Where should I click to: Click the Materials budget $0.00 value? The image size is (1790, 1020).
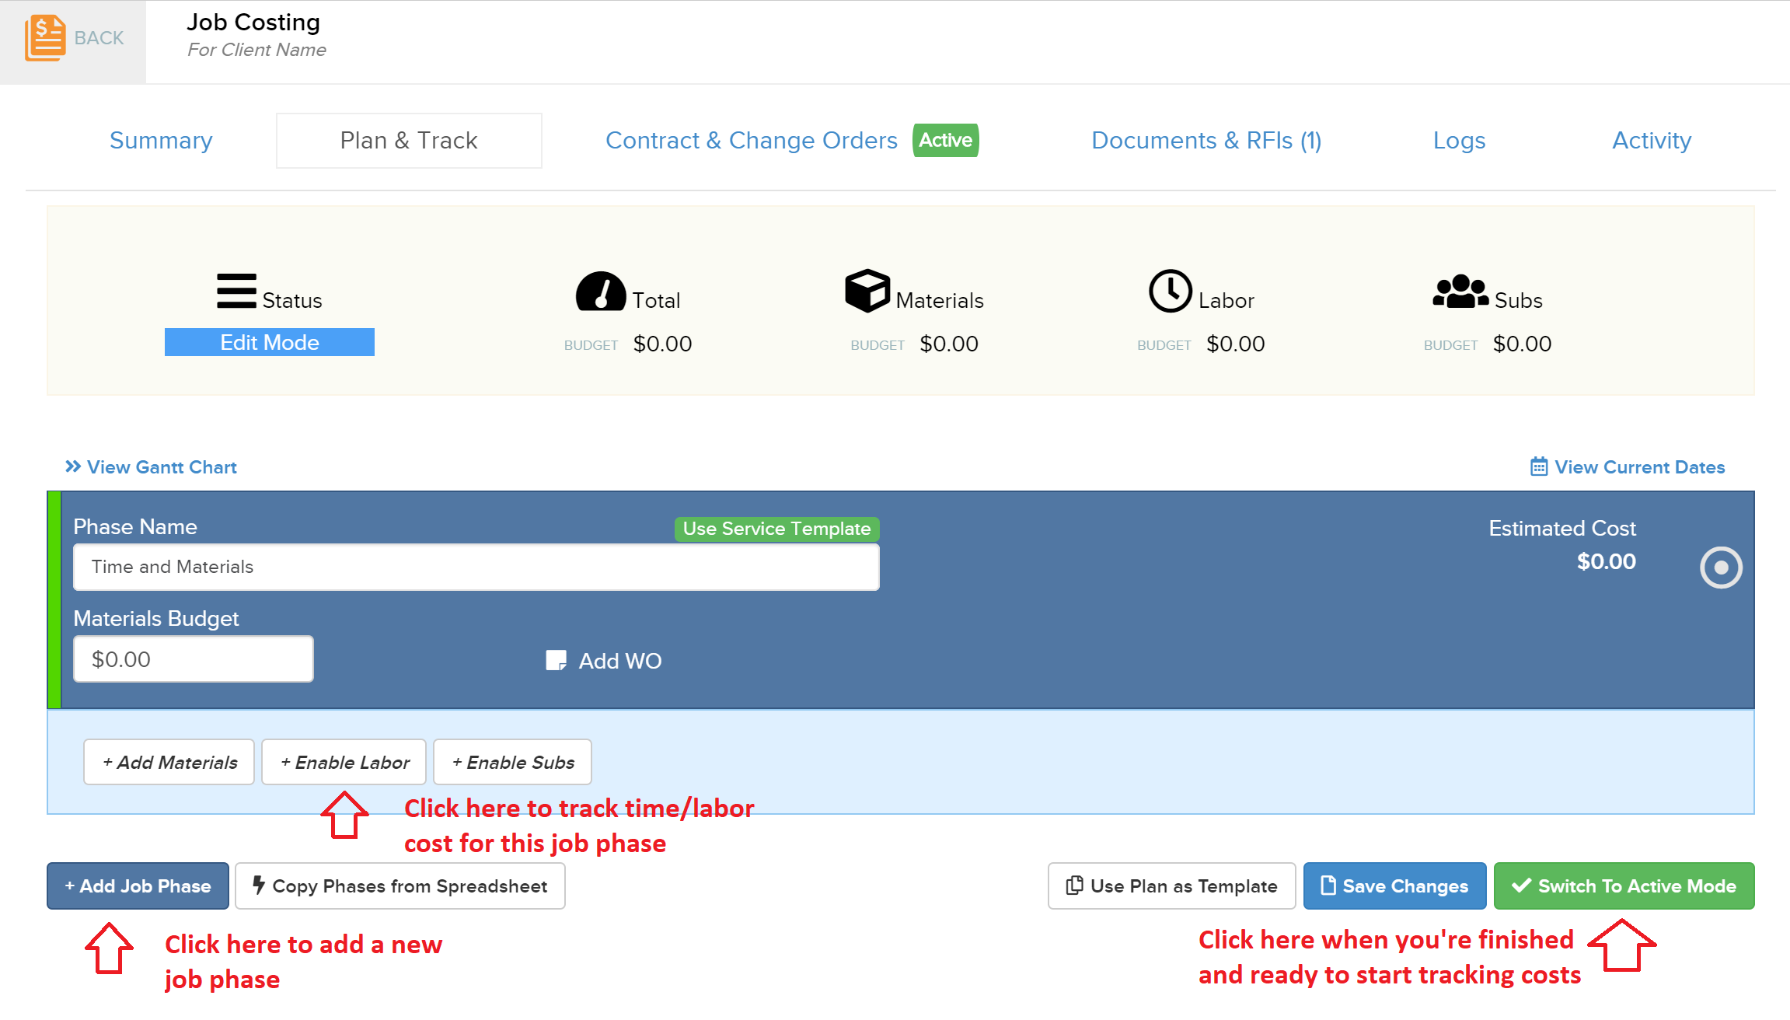[x=949, y=344]
